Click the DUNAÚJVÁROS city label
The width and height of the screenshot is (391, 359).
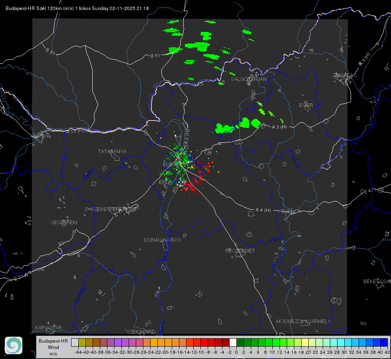pos(163,240)
